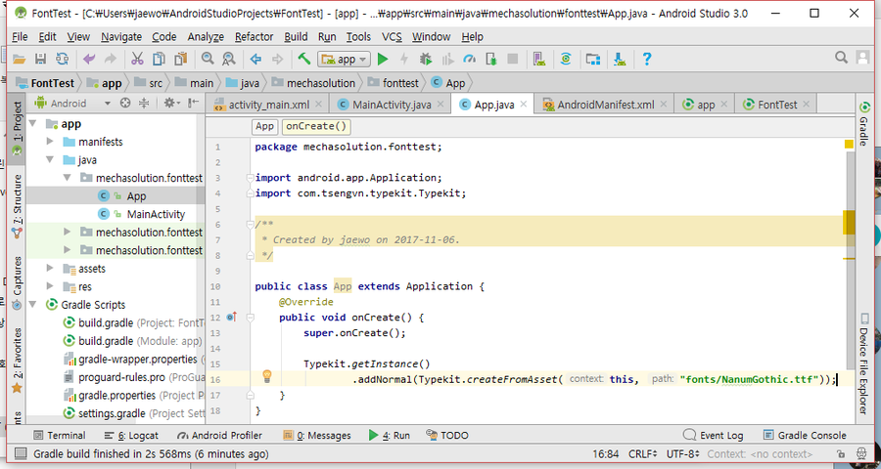
Task: Open the 6: Logcat tool window
Action: (x=131, y=436)
